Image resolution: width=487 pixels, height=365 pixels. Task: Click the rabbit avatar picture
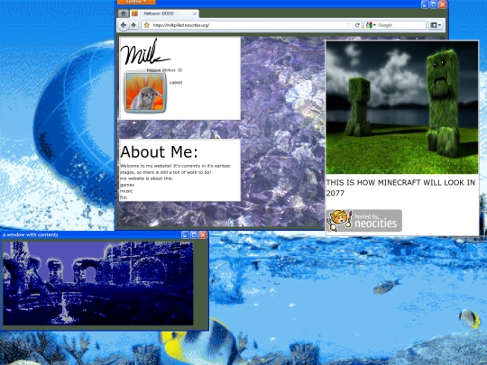click(145, 92)
